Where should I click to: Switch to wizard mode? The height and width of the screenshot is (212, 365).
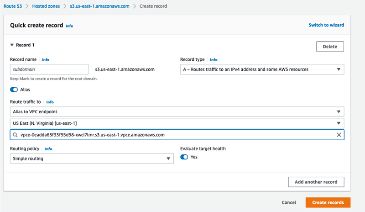click(326, 25)
